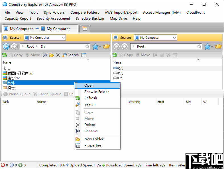Image resolution: width=224 pixels, height=169 pixels.
Task: Click the right pane Delete X icon
Action: pos(168,55)
